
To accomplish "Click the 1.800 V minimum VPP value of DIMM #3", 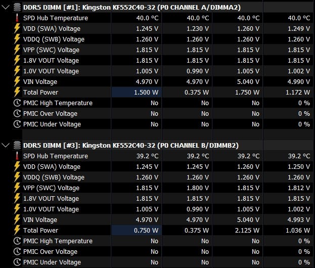I will point(198,188).
